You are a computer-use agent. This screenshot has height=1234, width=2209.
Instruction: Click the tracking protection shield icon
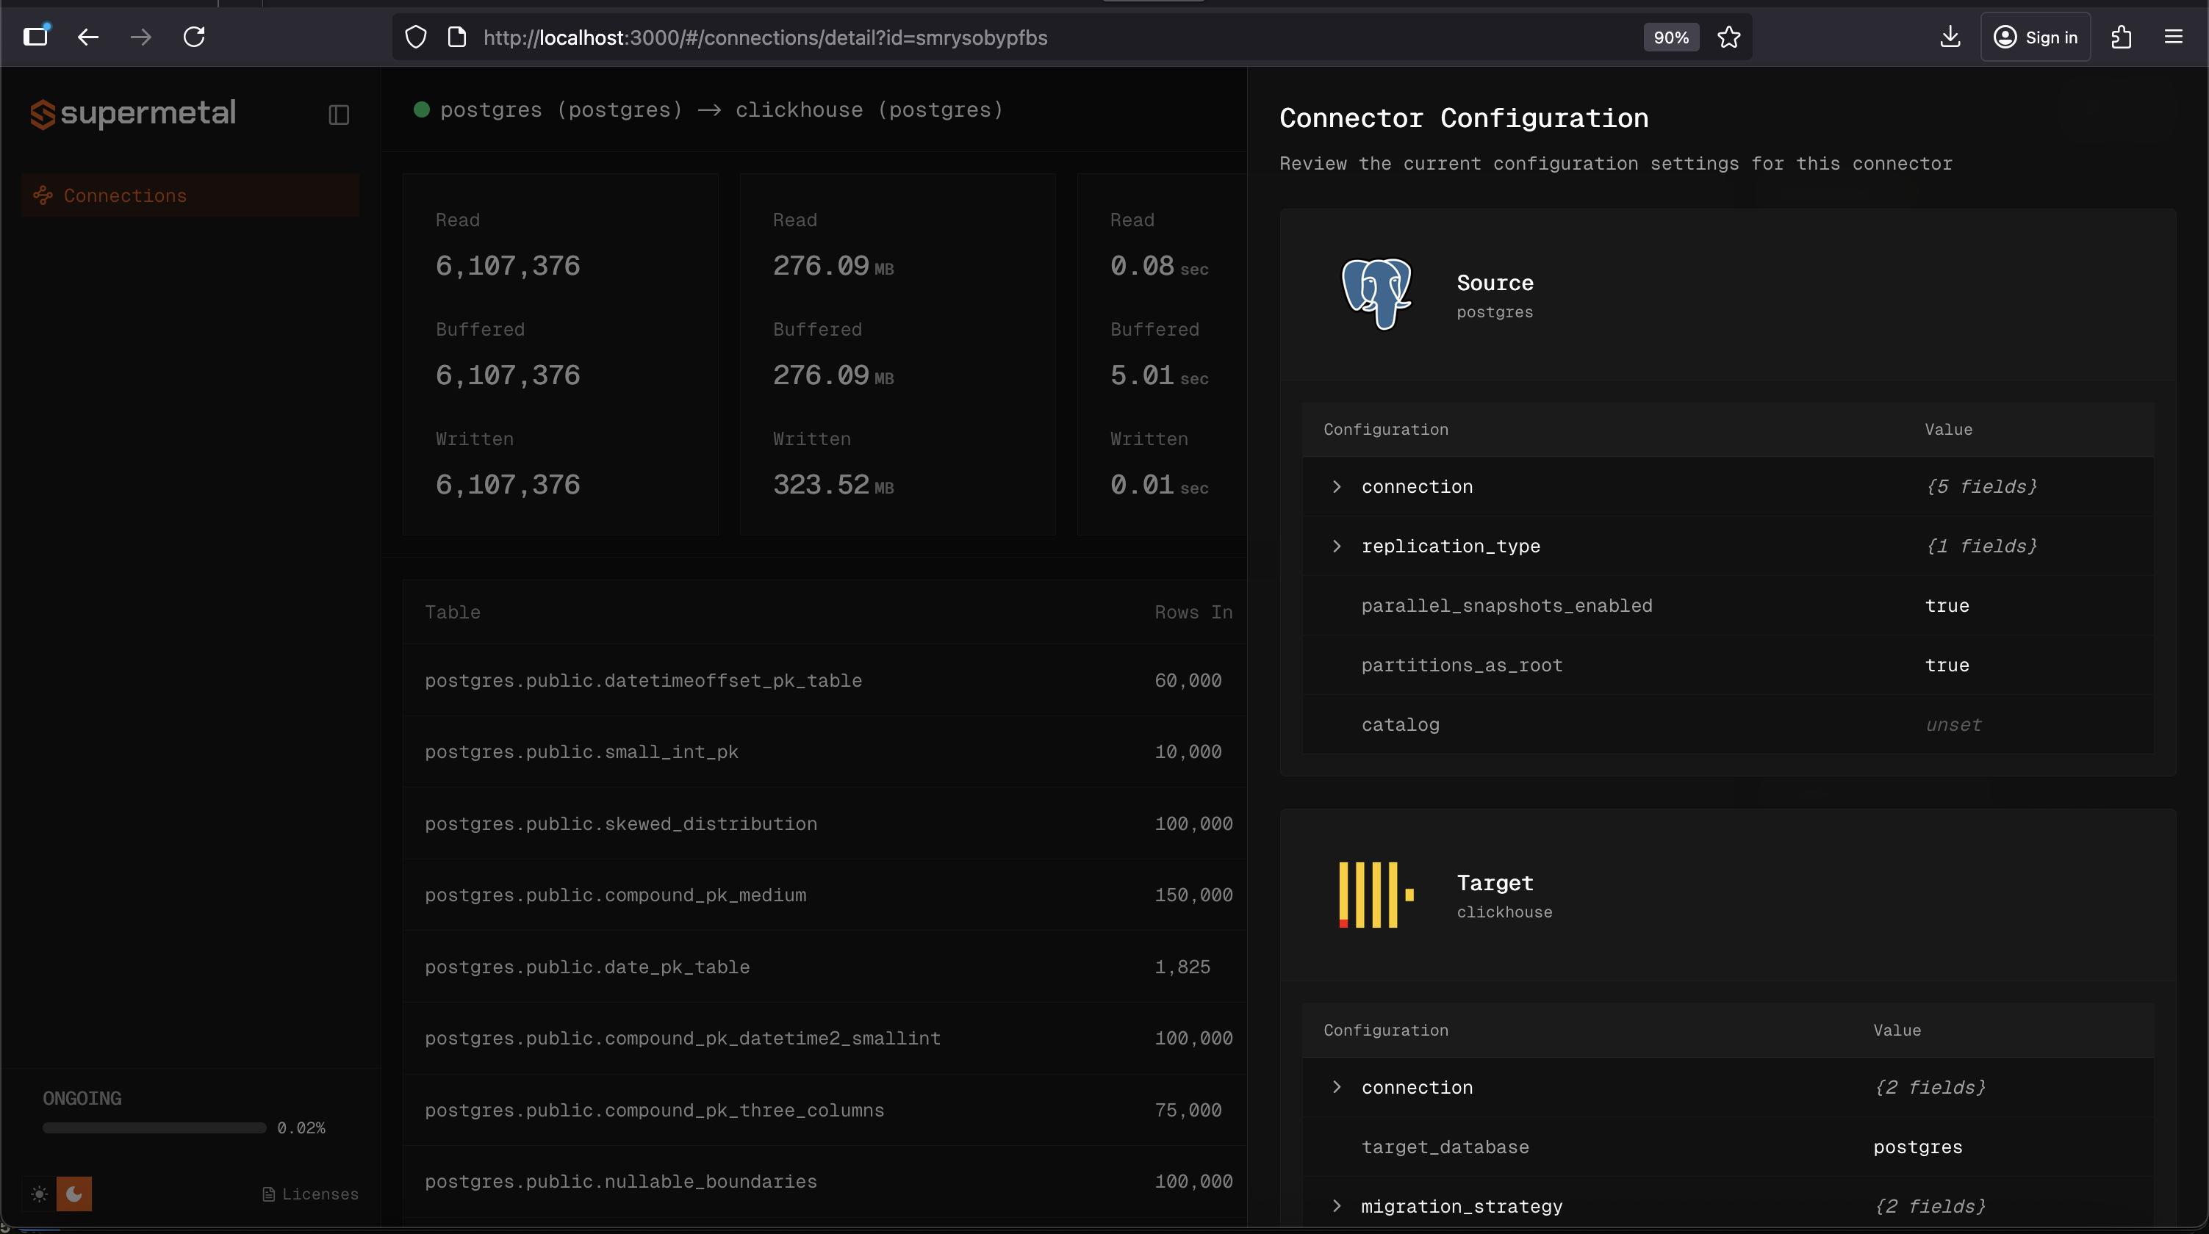416,37
